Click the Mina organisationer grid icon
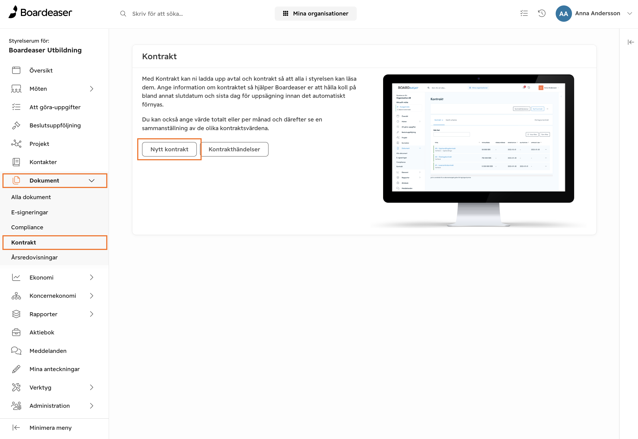The image size is (638, 439). pyautogui.click(x=286, y=14)
